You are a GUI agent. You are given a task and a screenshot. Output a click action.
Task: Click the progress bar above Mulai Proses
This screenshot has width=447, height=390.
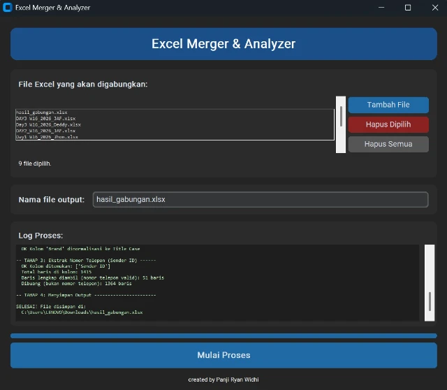pyautogui.click(x=223, y=335)
